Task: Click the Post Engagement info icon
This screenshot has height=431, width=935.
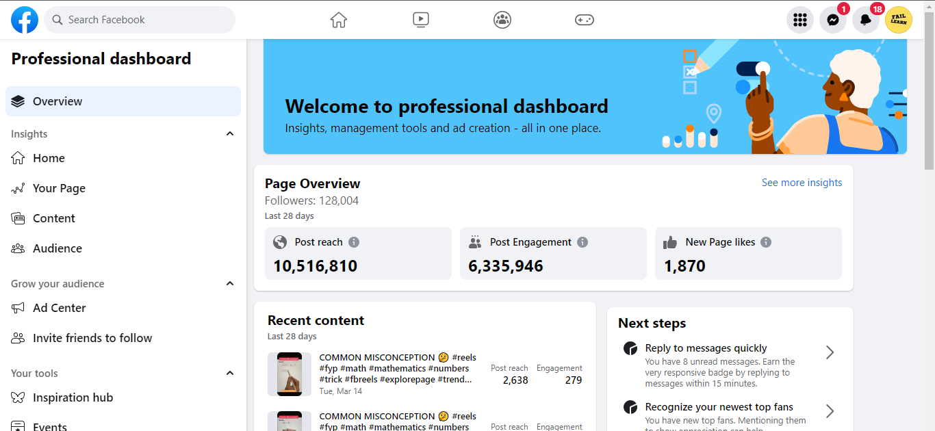Action: (582, 242)
